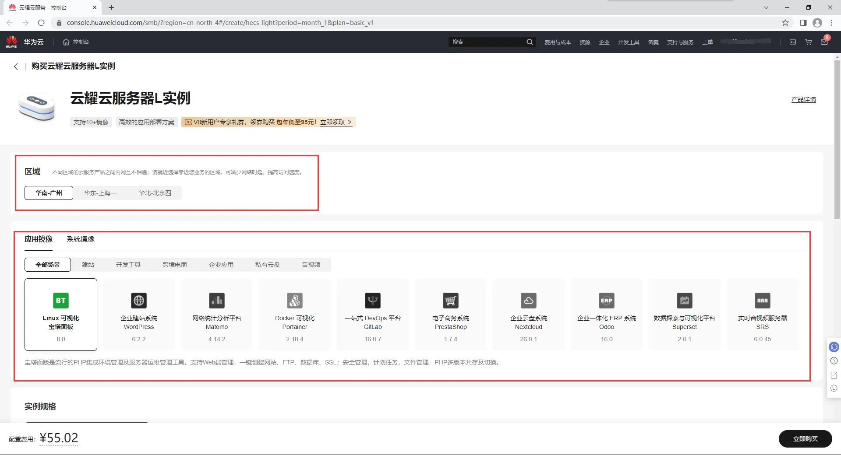The image size is (841, 455).
Task: Click the search magnifier icon
Action: pos(530,42)
